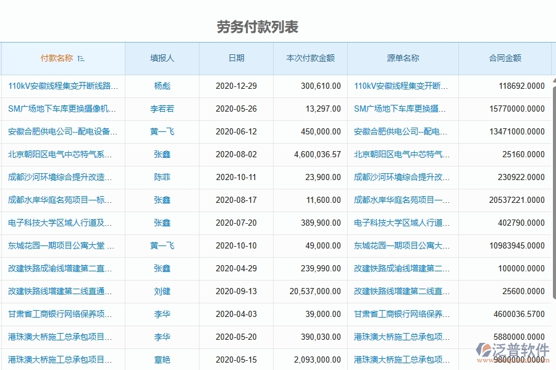This screenshot has width=556, height=370.
Task: Click the 合同金额 column header
Action: point(507,58)
